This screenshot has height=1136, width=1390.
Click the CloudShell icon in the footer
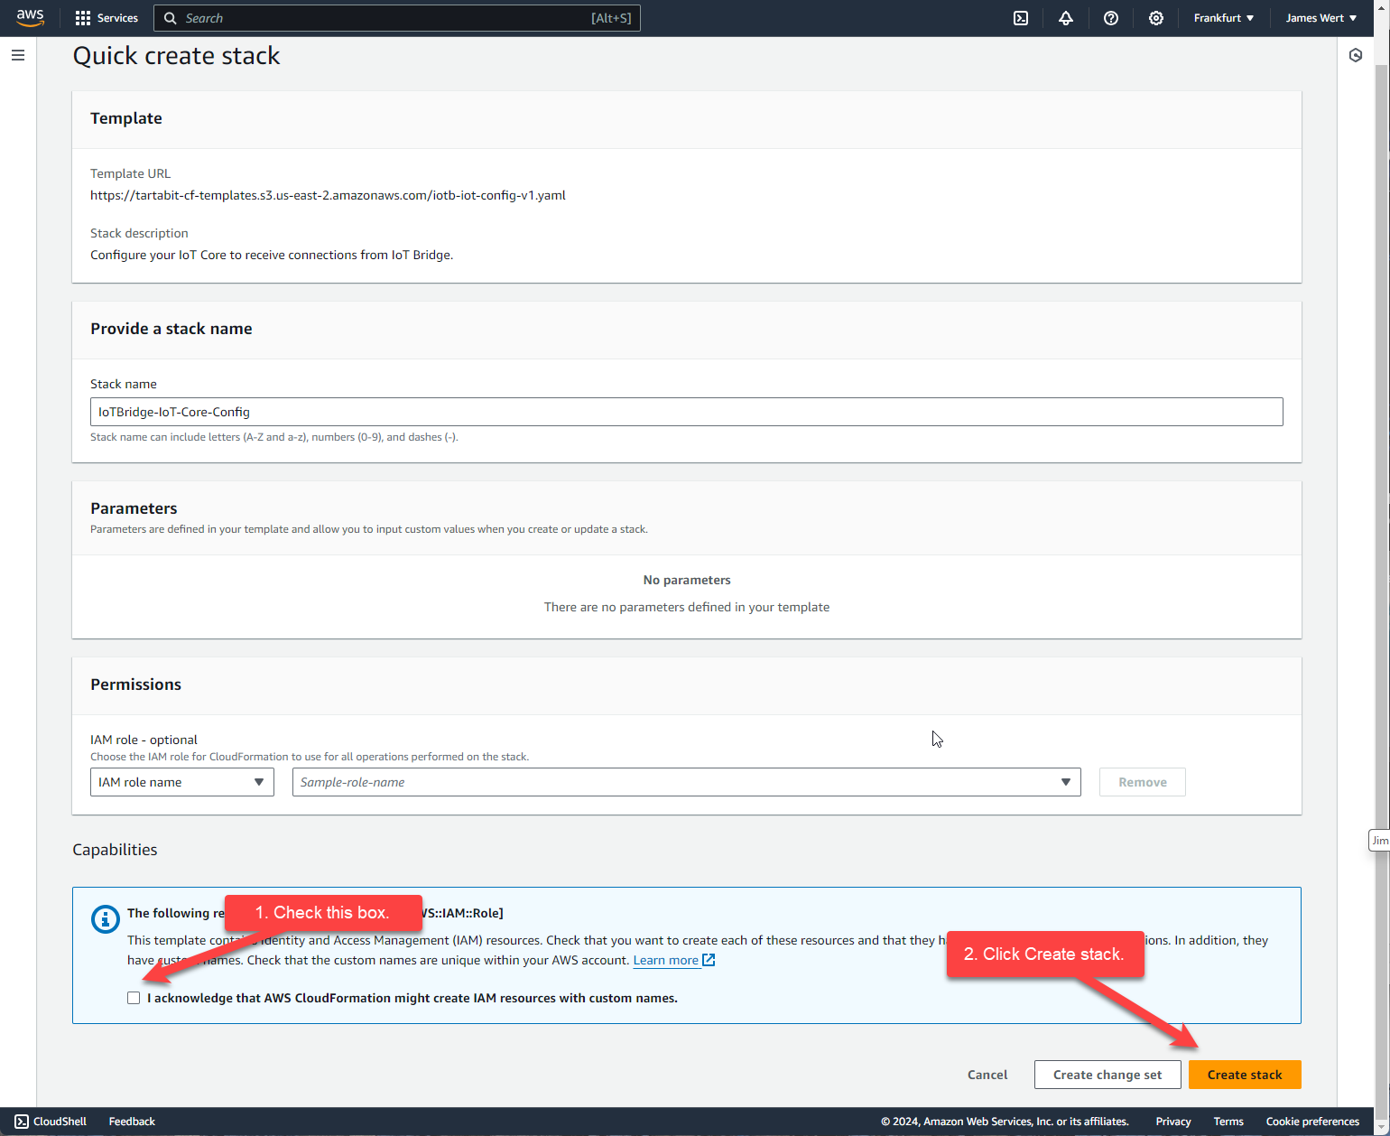[22, 1122]
